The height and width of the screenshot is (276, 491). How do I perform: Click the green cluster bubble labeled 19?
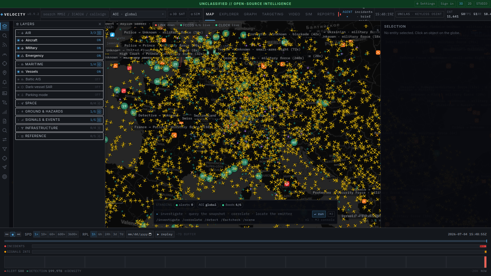tap(124, 106)
